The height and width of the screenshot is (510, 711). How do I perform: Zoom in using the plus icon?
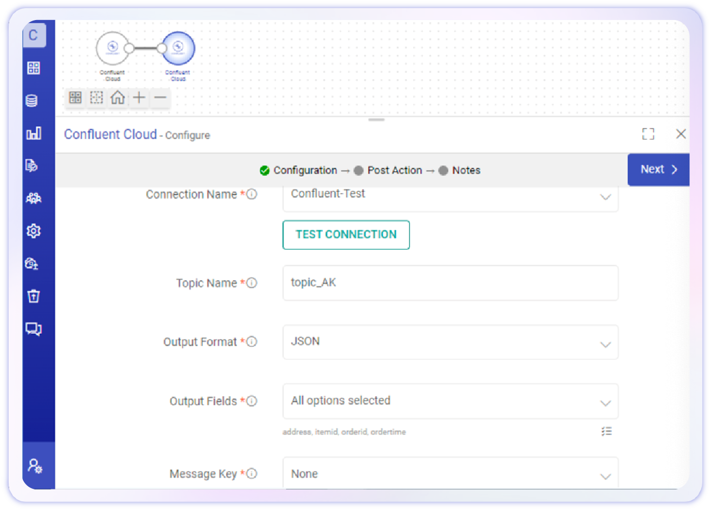(139, 98)
